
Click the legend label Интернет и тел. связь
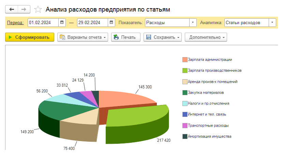coord(207,114)
